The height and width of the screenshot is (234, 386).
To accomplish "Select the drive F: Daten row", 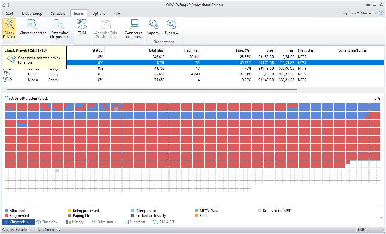I will (193, 74).
